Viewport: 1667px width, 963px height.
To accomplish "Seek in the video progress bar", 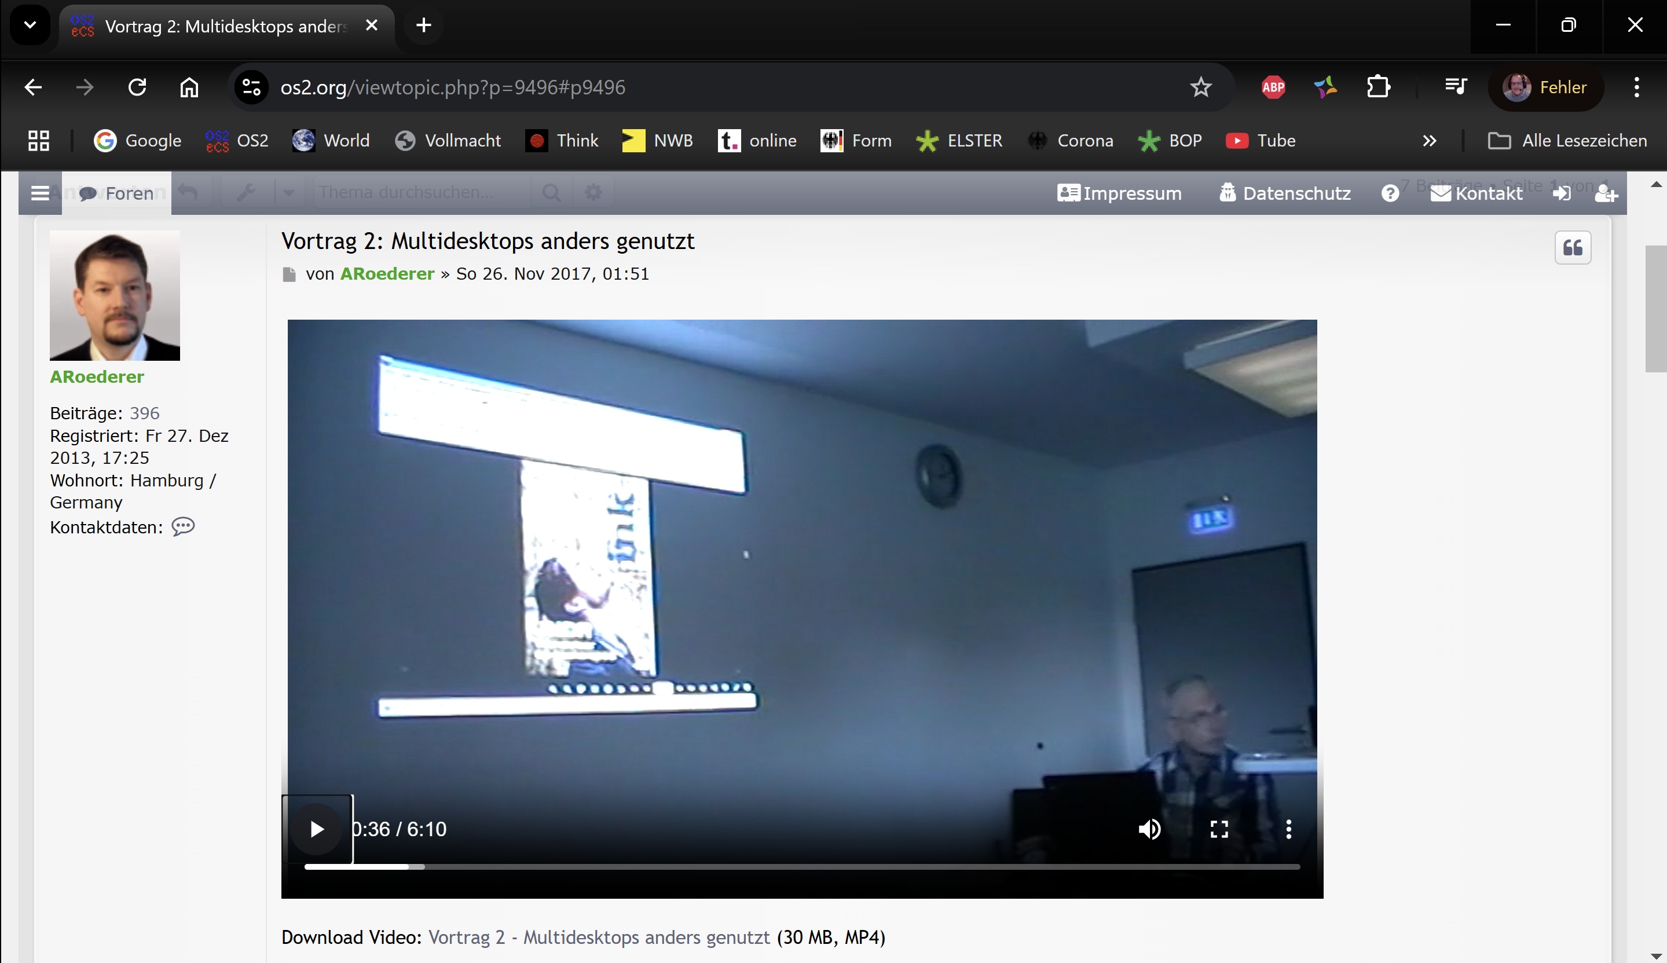I will coord(801,866).
